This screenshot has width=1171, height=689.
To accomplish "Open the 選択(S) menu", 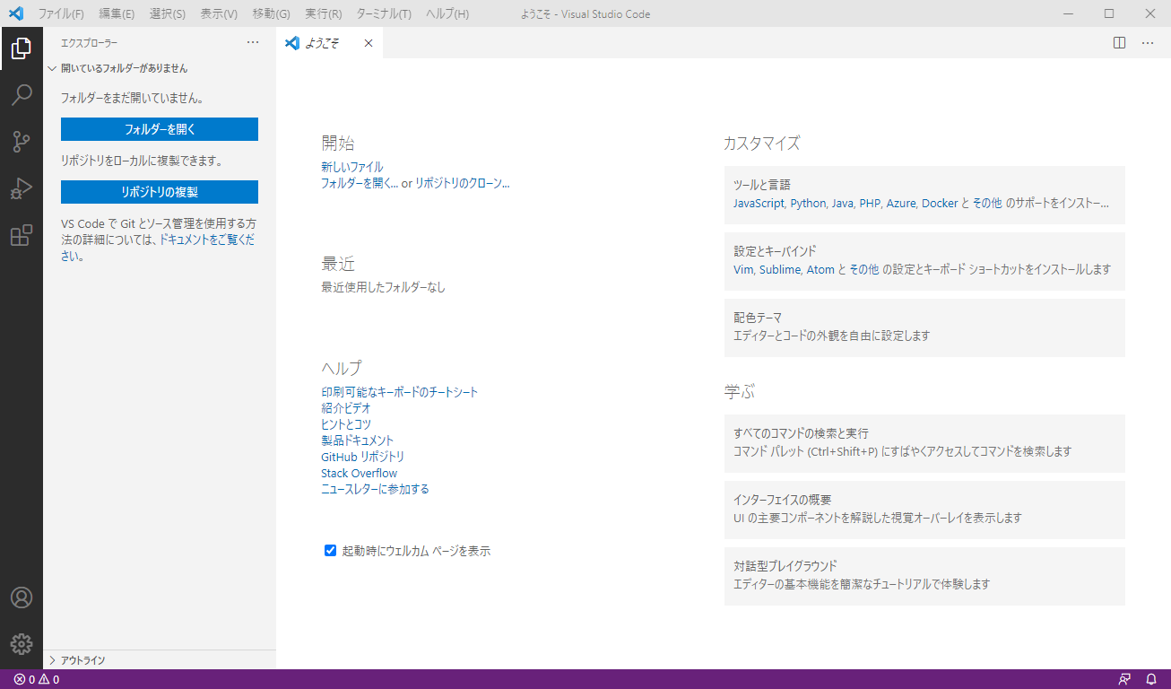I will [167, 13].
